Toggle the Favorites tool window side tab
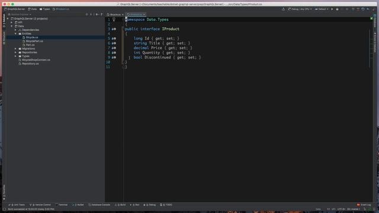Image resolution: width=379 pixels, height=213 pixels. tap(4, 192)
